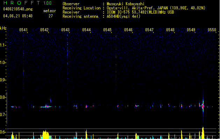Click the 0.7 frequency axis label

pos(3,115)
